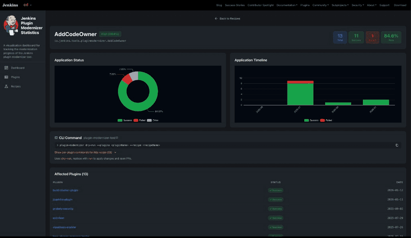
Task: Open the cloudbees-enabler plugin link
Action: pos(64,227)
